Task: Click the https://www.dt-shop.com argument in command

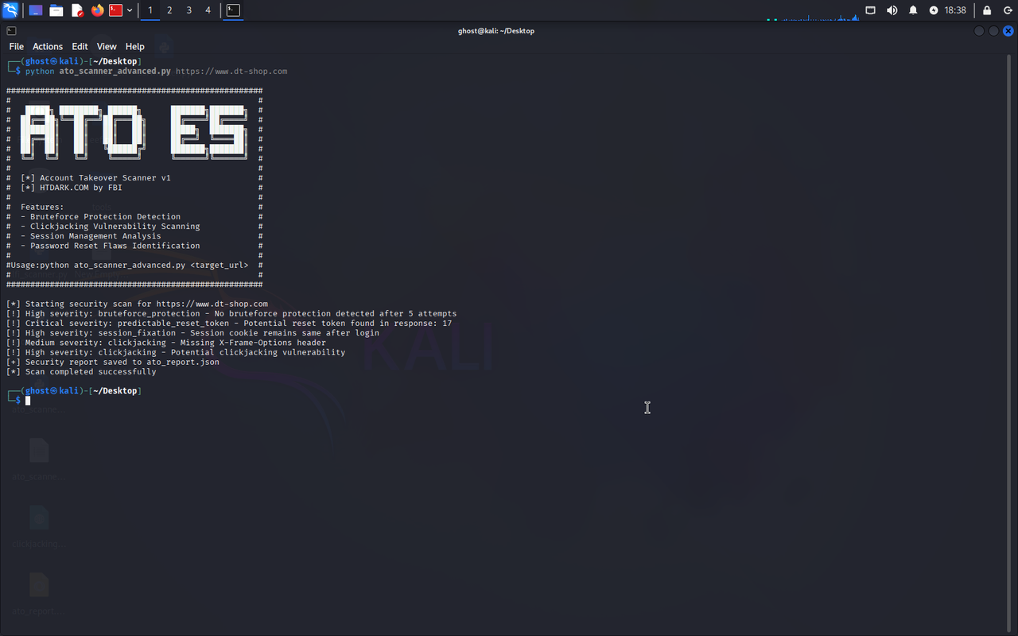Action: click(231, 72)
